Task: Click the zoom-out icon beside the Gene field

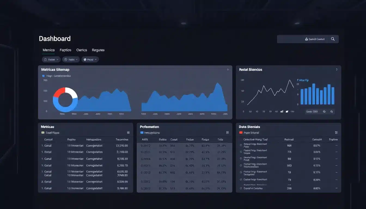Action: (324, 112)
